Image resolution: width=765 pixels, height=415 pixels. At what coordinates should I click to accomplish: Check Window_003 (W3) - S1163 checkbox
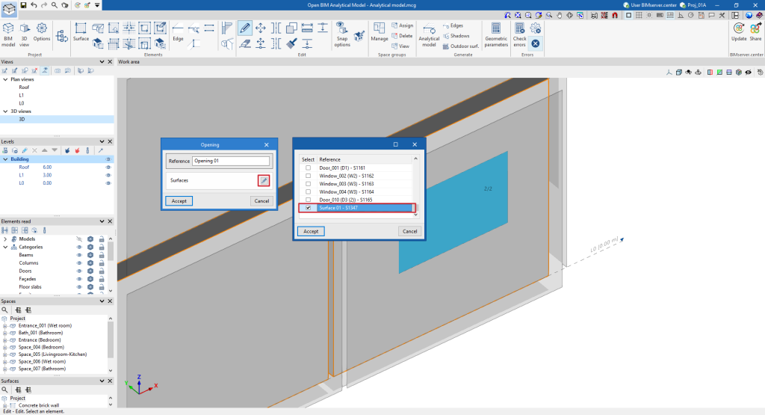coord(308,184)
